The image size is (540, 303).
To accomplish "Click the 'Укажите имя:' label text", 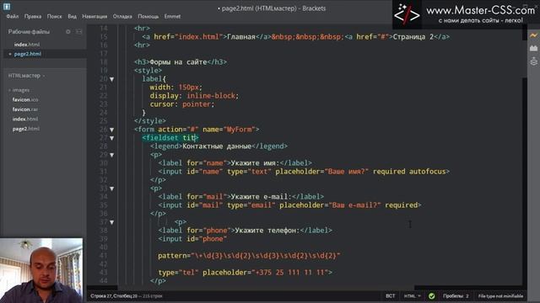I will (255, 163).
